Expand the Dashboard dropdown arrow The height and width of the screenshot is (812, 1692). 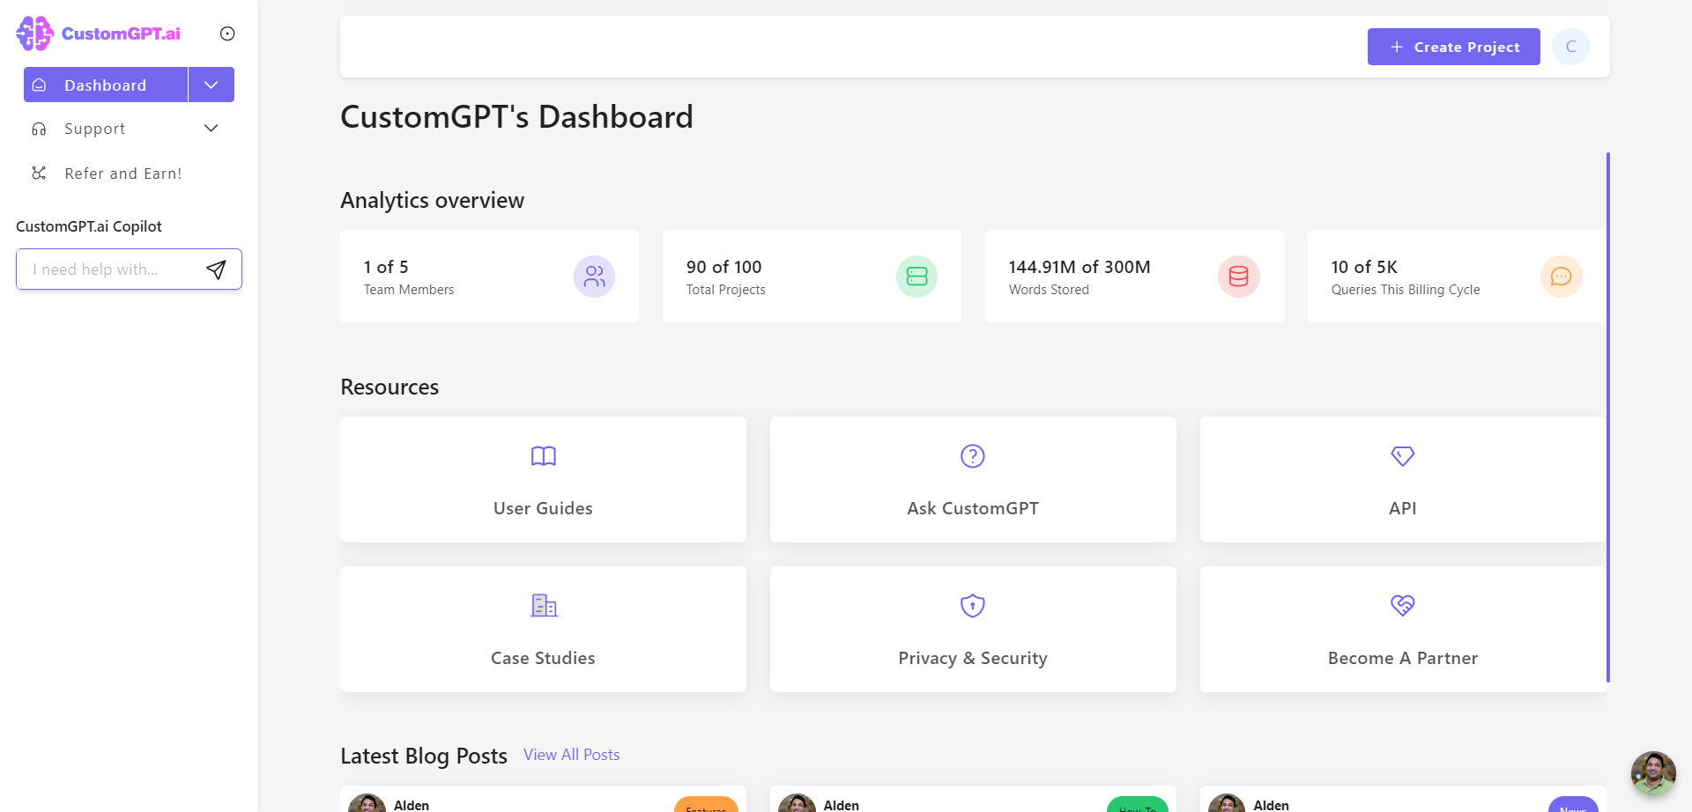(x=211, y=85)
